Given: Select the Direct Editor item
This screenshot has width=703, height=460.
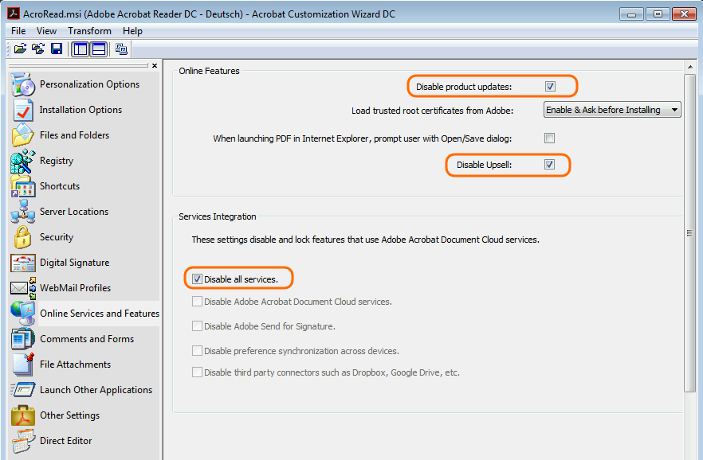Looking at the screenshot, I should 65,441.
